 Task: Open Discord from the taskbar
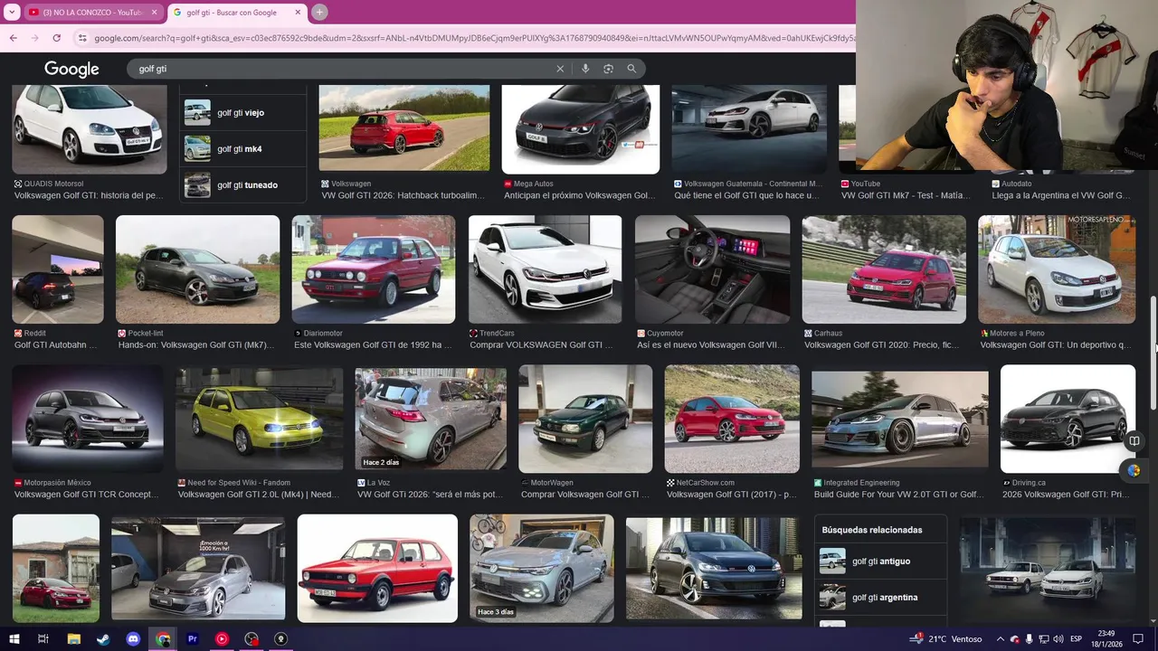tap(133, 639)
